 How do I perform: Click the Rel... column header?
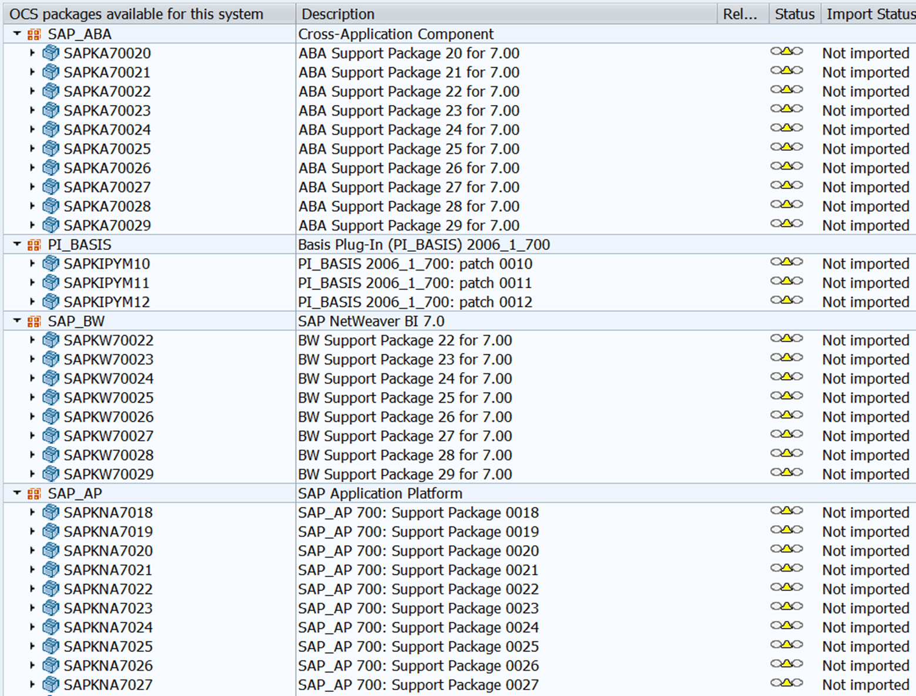[x=743, y=13]
